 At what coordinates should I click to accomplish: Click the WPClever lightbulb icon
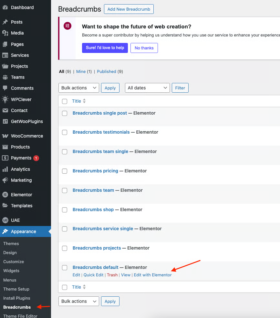click(5, 99)
